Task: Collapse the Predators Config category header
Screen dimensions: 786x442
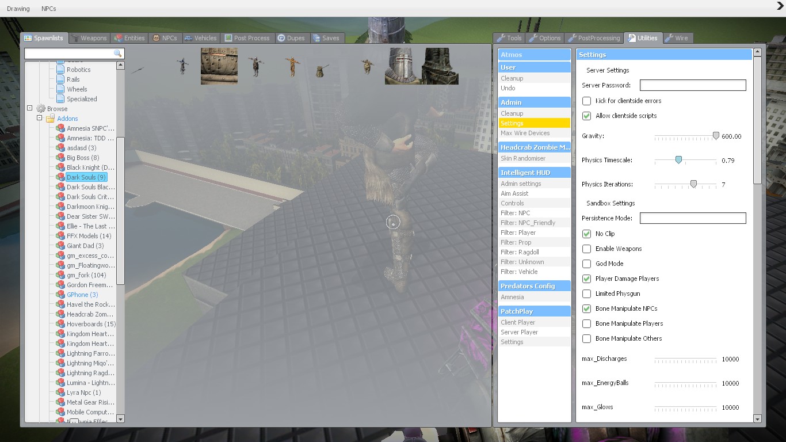Action: pos(535,286)
